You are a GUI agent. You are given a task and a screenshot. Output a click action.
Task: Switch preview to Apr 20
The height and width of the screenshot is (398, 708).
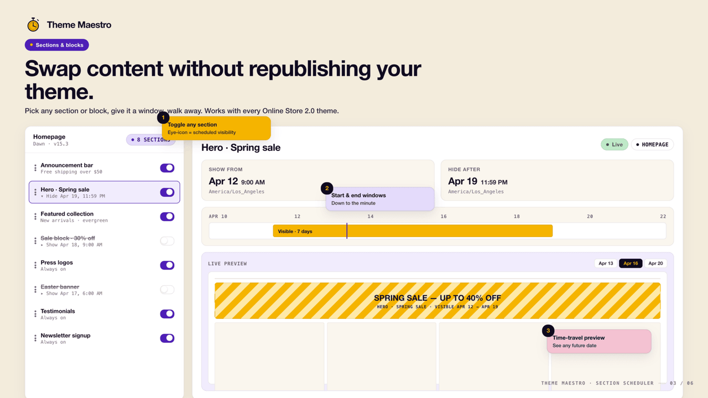[655, 263]
